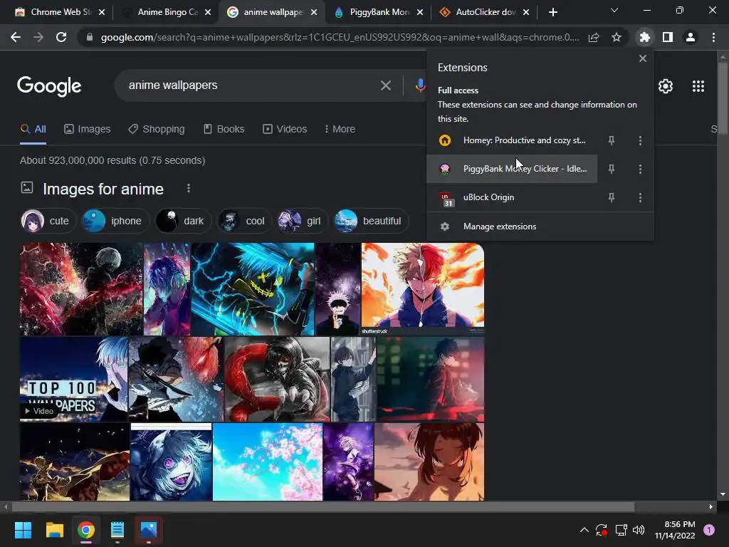
Task: Pin the Homey extension to toolbar
Action: pyautogui.click(x=612, y=140)
